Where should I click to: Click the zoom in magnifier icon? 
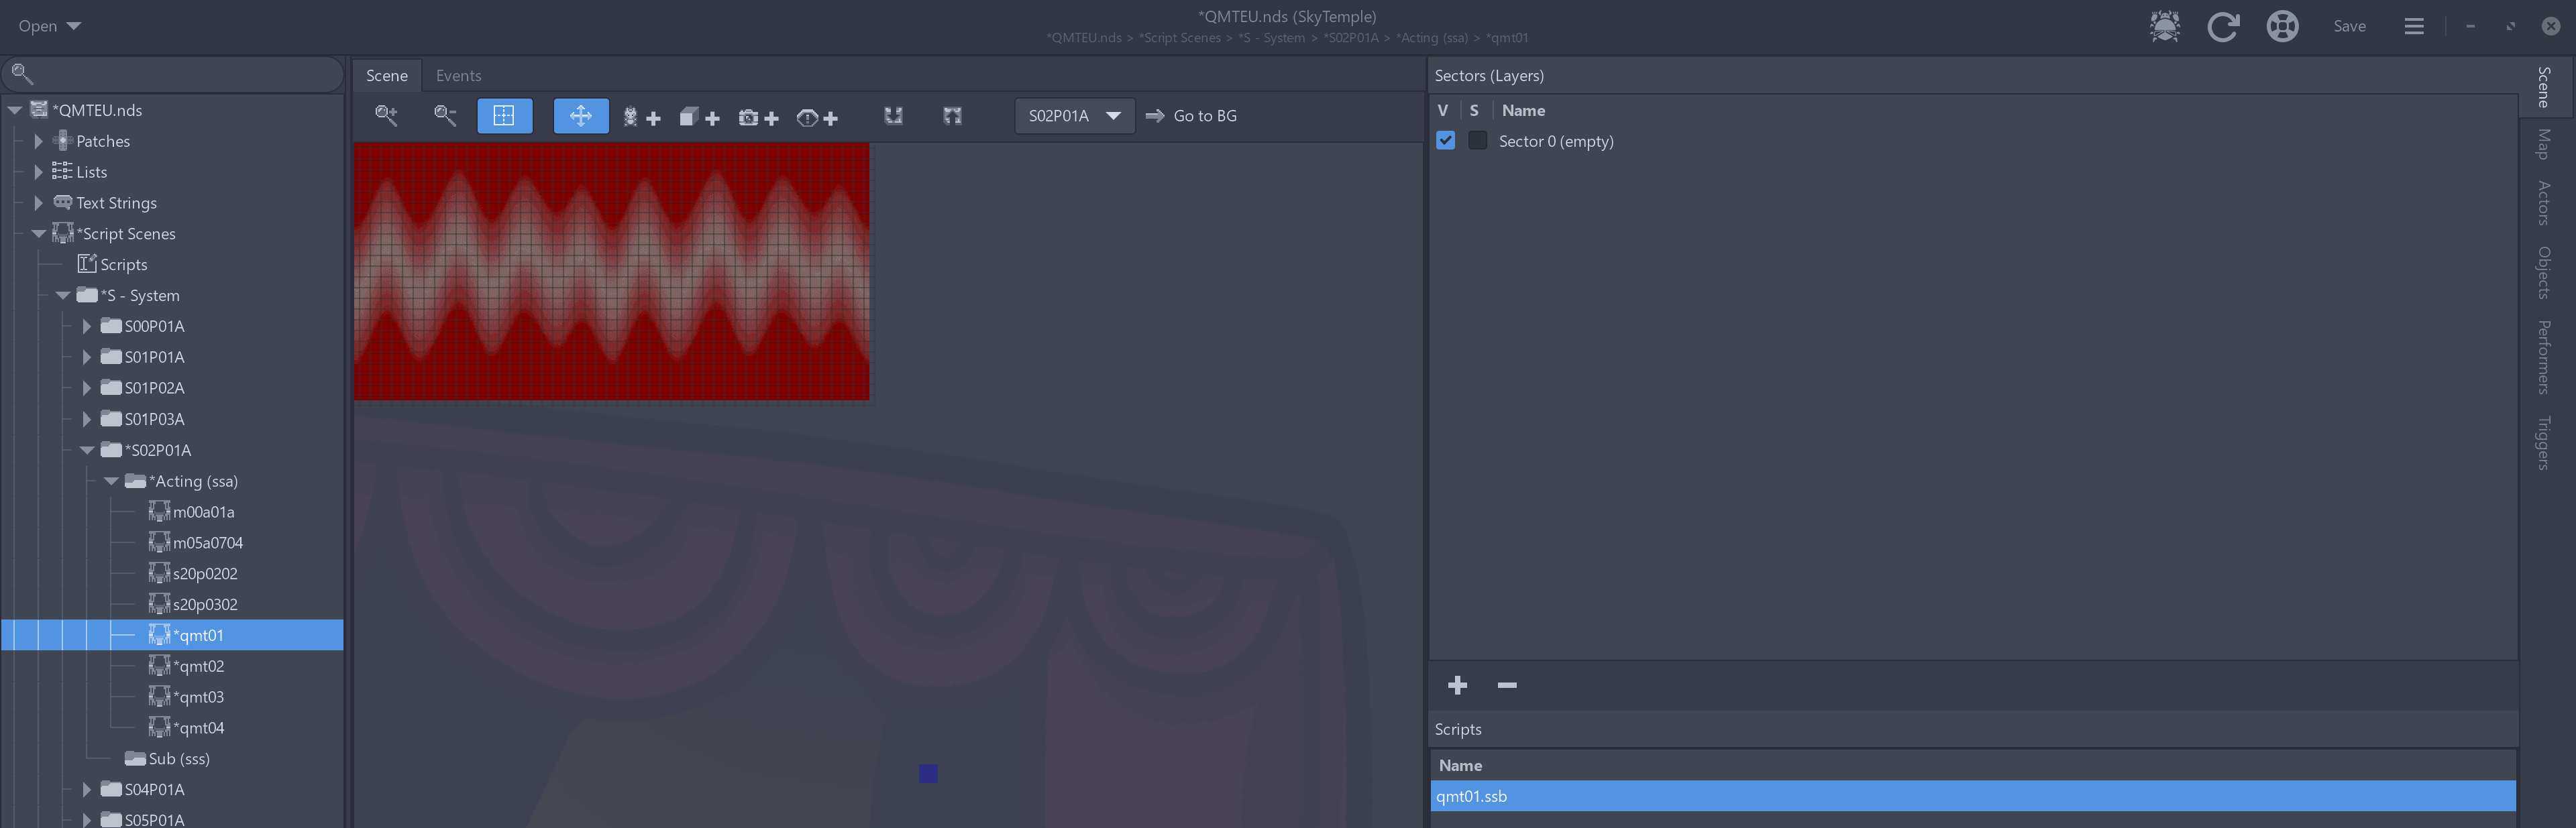pos(386,116)
